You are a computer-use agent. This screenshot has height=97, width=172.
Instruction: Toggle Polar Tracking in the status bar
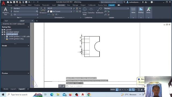[120, 90]
